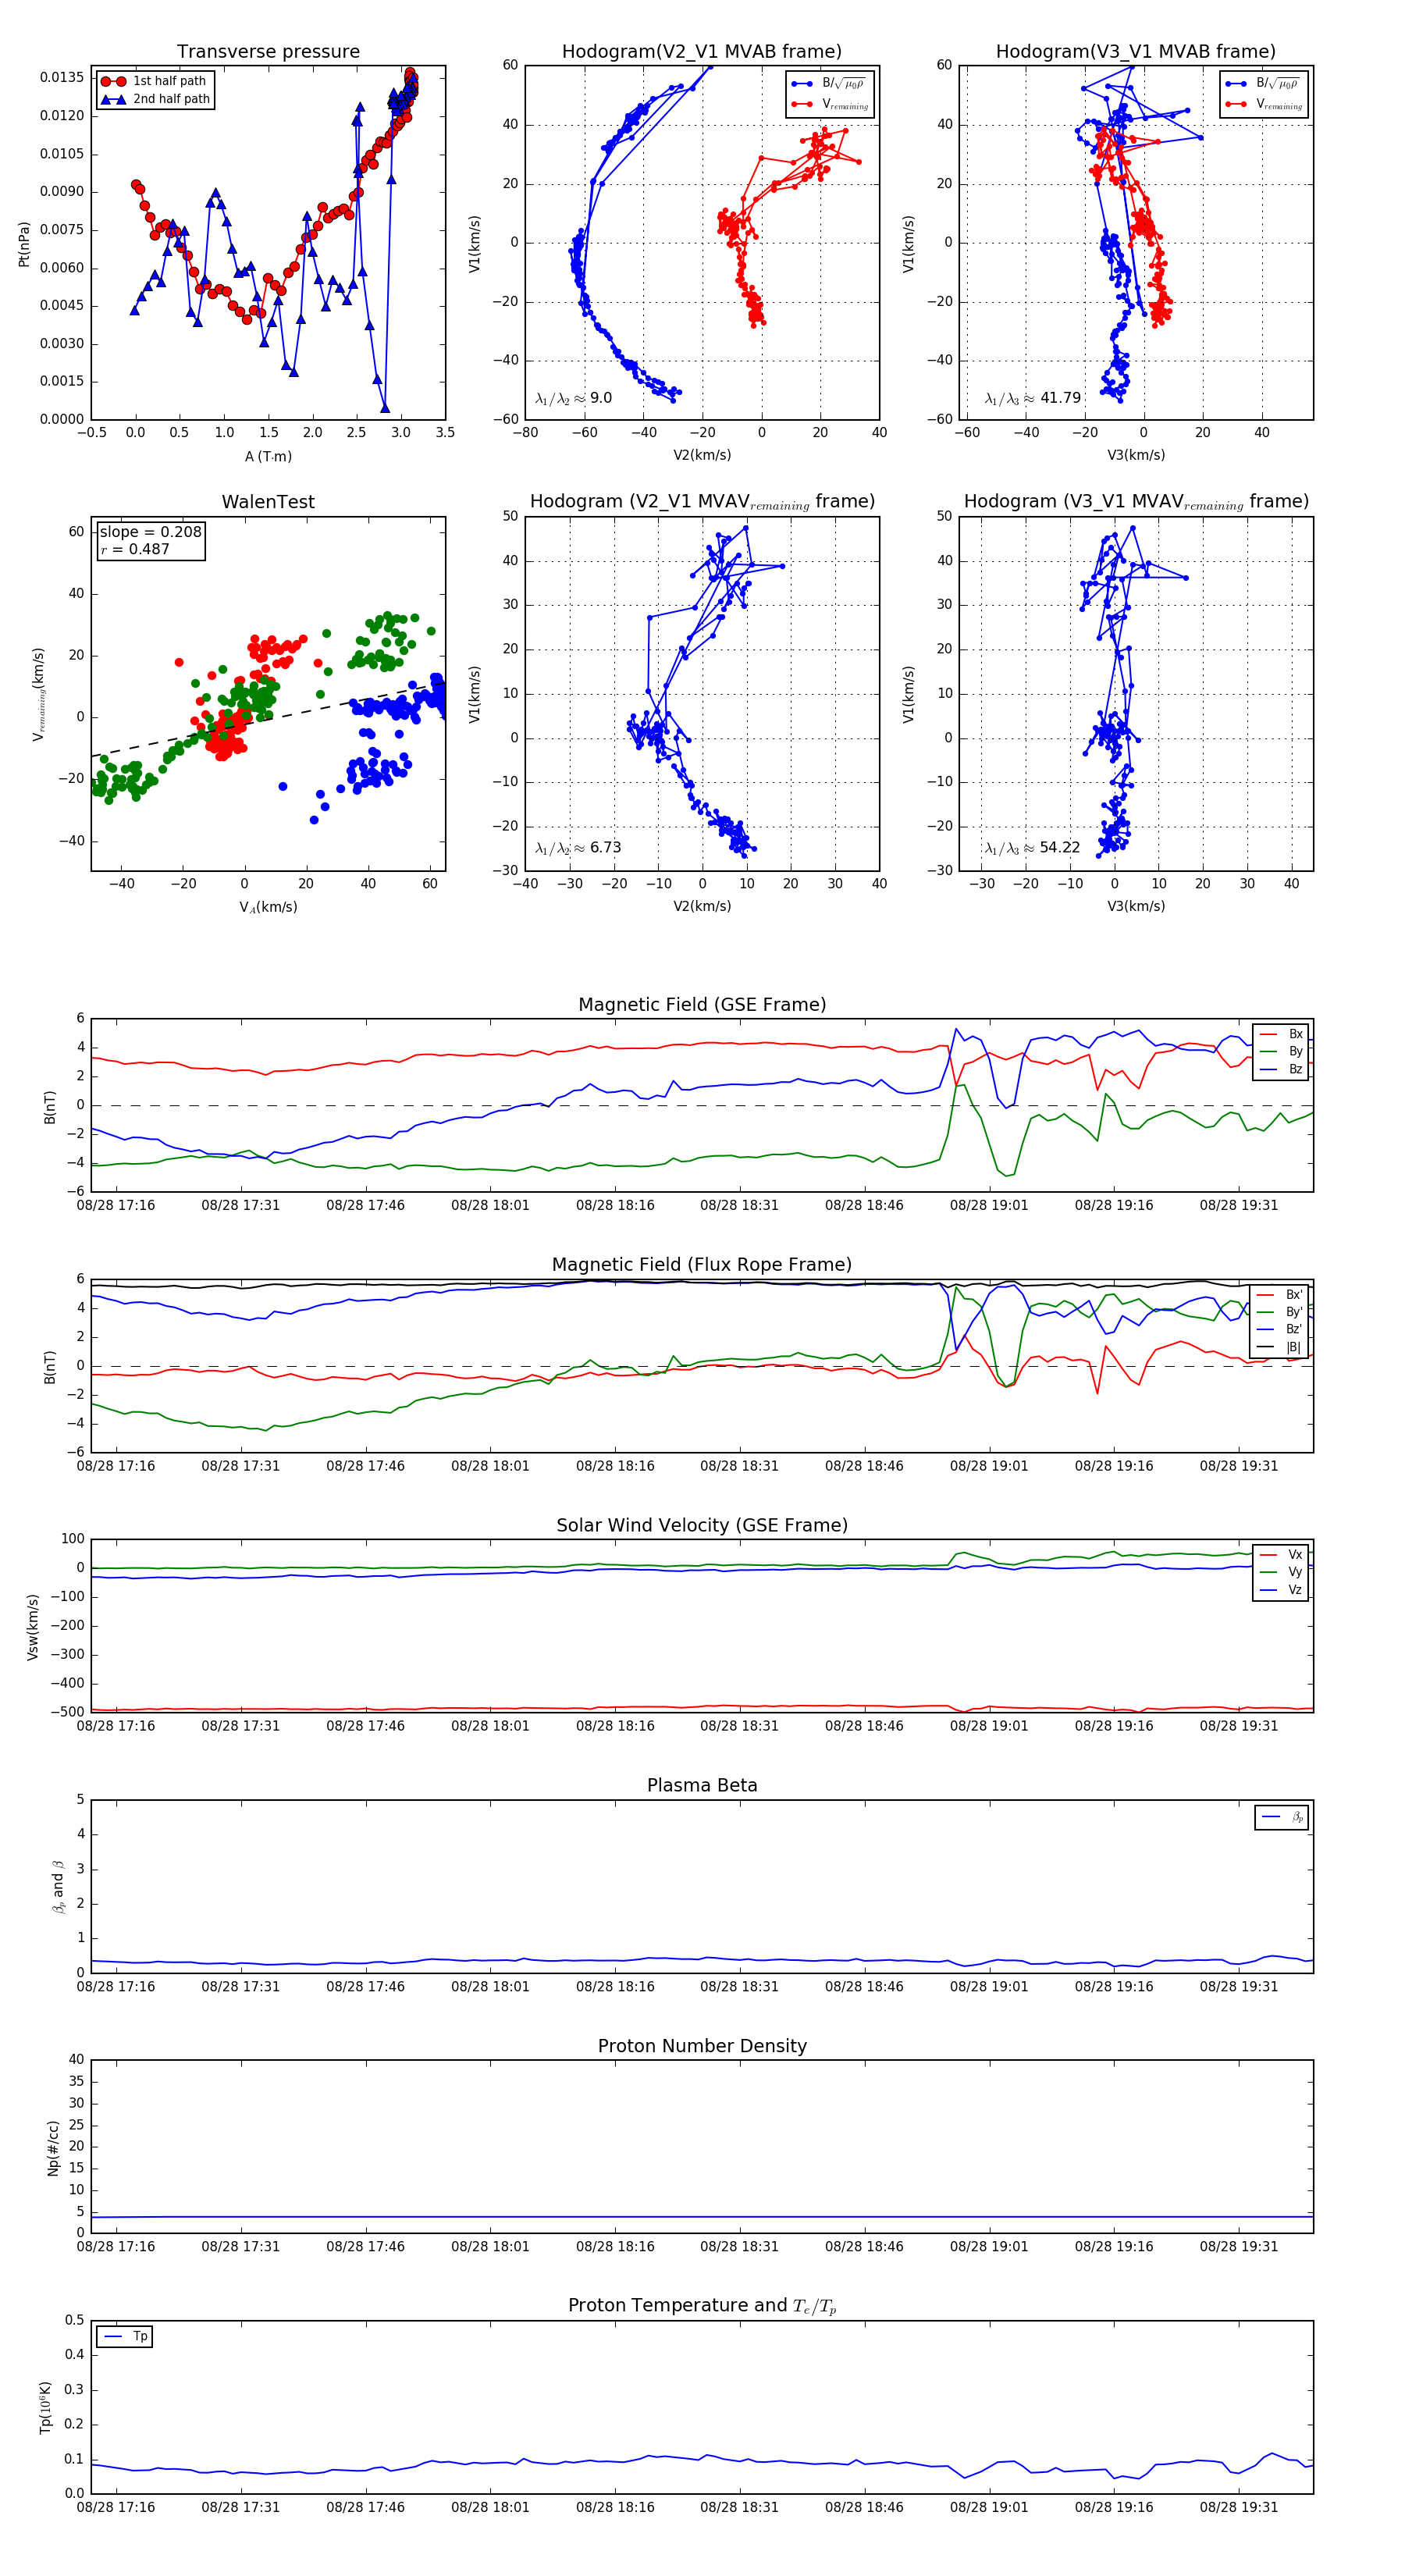Click 'Hodogram (V3_V1 MVAV remaining frame)' title

(x=1136, y=502)
